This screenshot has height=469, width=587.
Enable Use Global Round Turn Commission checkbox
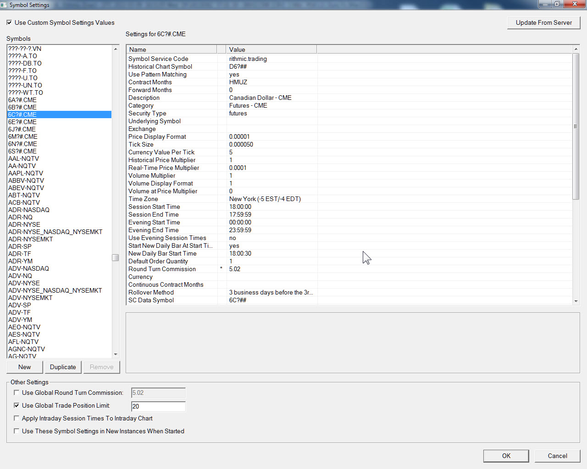(17, 393)
